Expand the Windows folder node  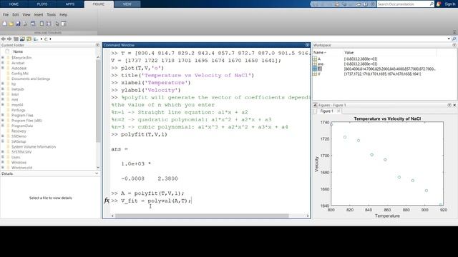pyautogui.click(x=3, y=162)
